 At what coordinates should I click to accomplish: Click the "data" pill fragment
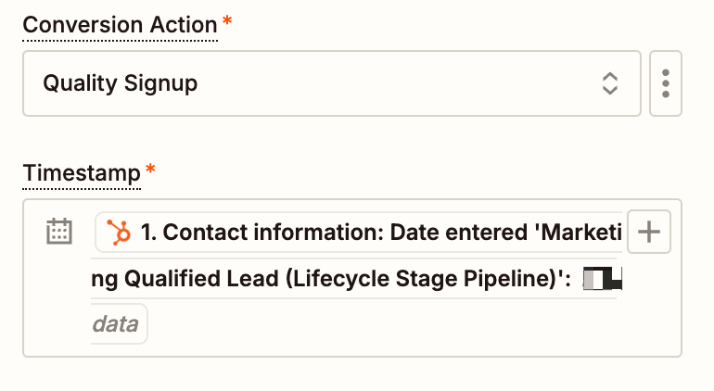click(x=116, y=324)
